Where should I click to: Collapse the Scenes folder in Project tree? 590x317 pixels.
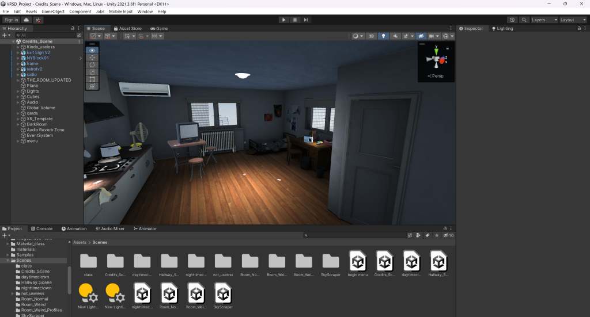tap(8, 260)
